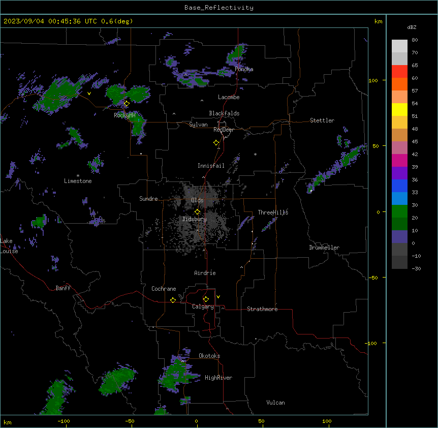
Task: Click the yellow diamond marker beside RockyMH
Action: coord(127,104)
